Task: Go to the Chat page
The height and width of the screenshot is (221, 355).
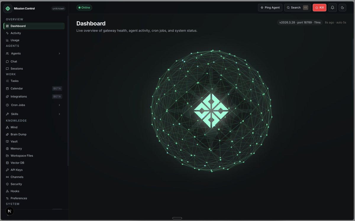Action: pos(34,62)
